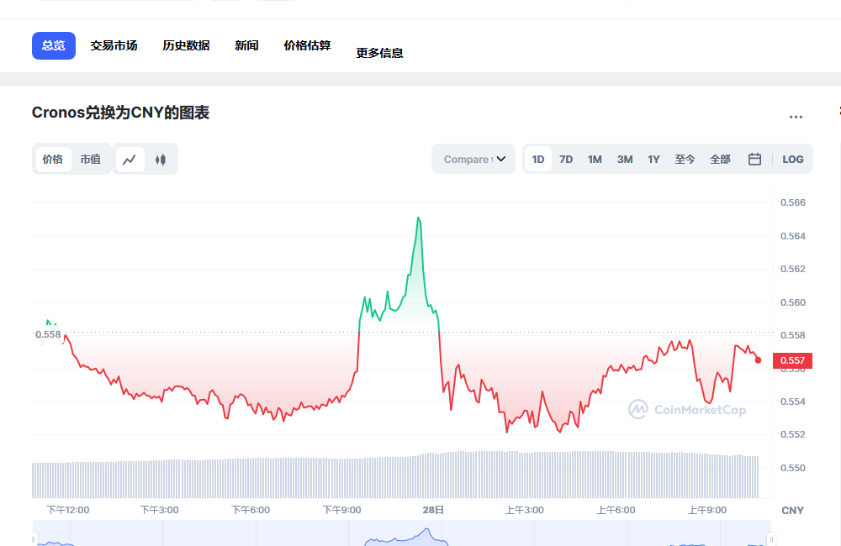Click the current price label 0.557
The image size is (841, 546).
click(x=793, y=360)
